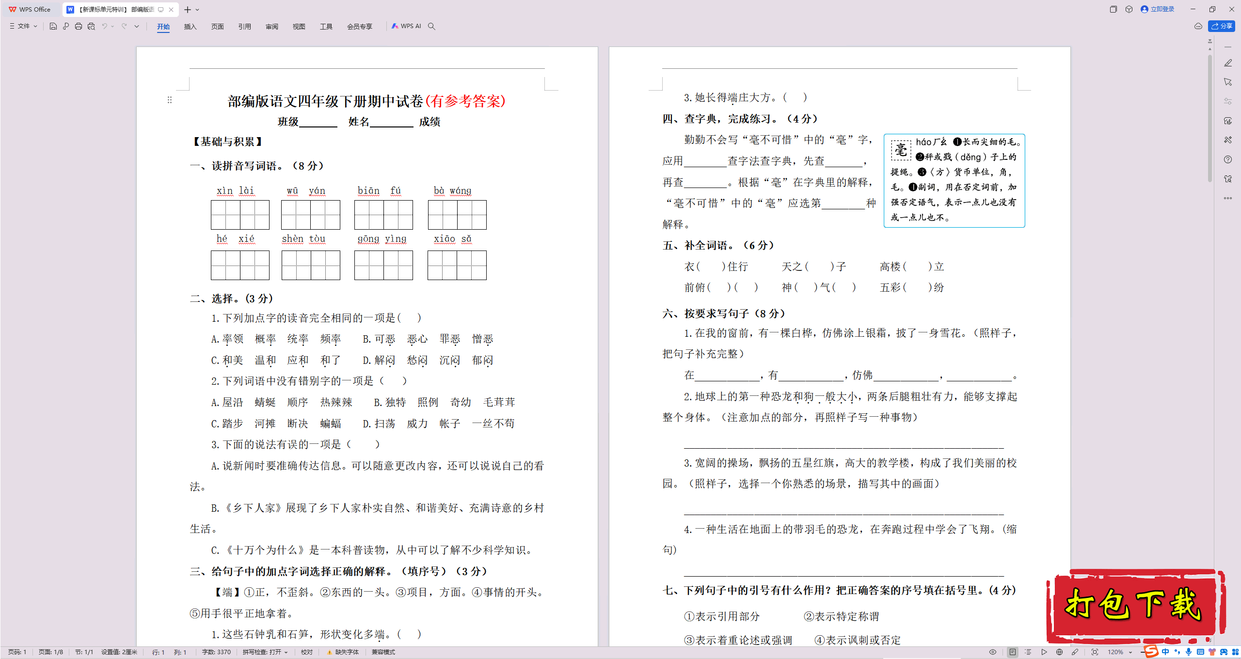
Task: Open Print Preview icon
Action: click(91, 26)
